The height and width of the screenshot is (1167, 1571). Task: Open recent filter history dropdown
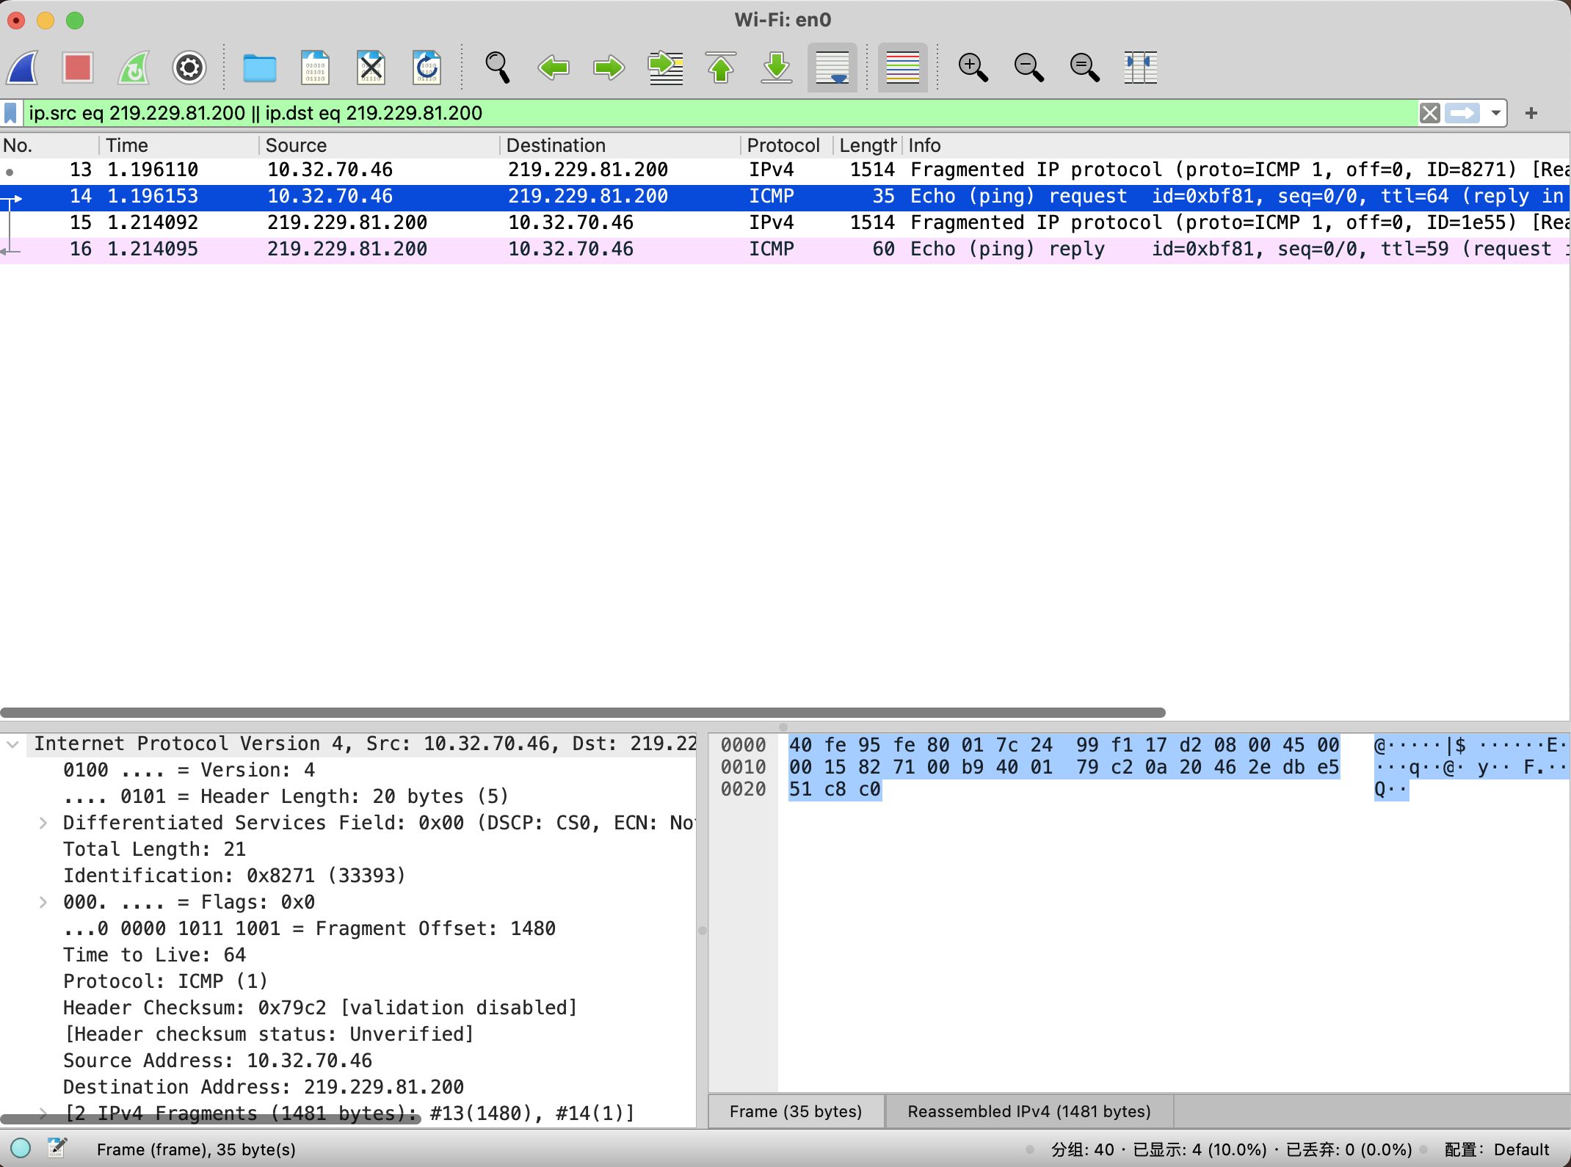[x=1495, y=113]
